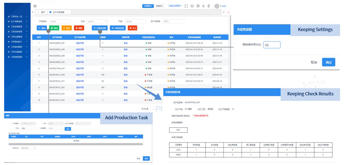The width and height of the screenshot is (346, 165).
Task: Click the notification bell icon
Action: click(203, 6)
